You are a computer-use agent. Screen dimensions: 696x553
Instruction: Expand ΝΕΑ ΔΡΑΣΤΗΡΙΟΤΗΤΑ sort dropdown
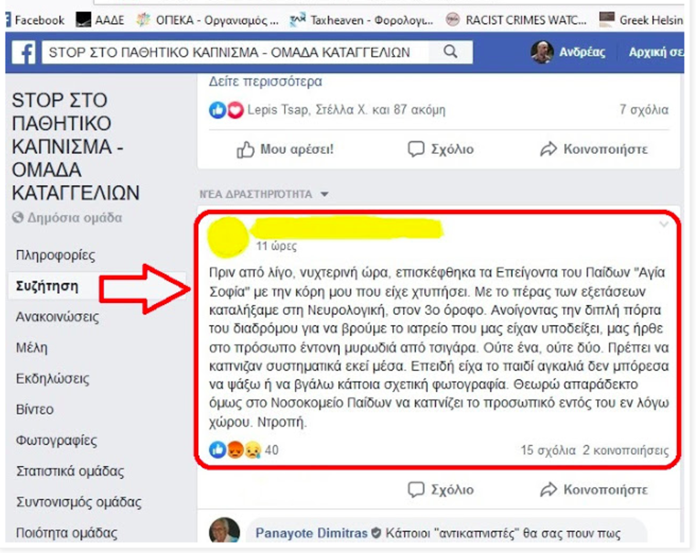point(325,194)
